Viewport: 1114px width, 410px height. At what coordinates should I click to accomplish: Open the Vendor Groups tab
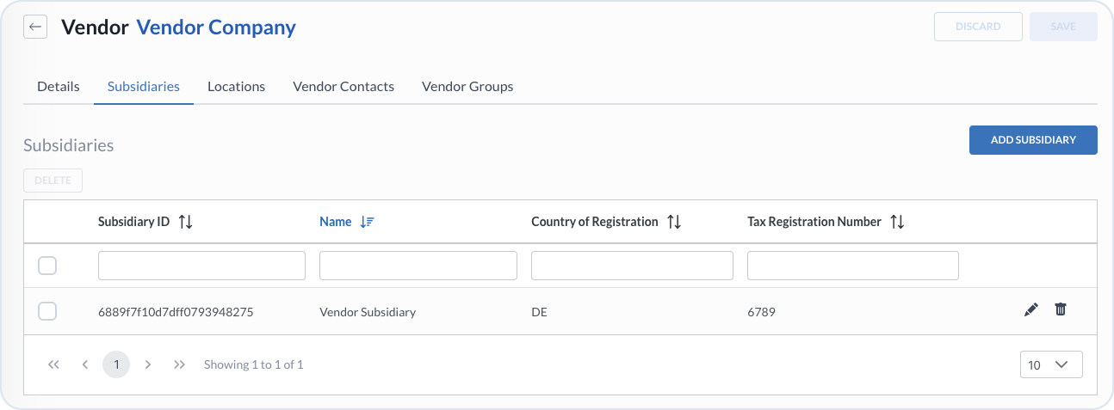467,87
